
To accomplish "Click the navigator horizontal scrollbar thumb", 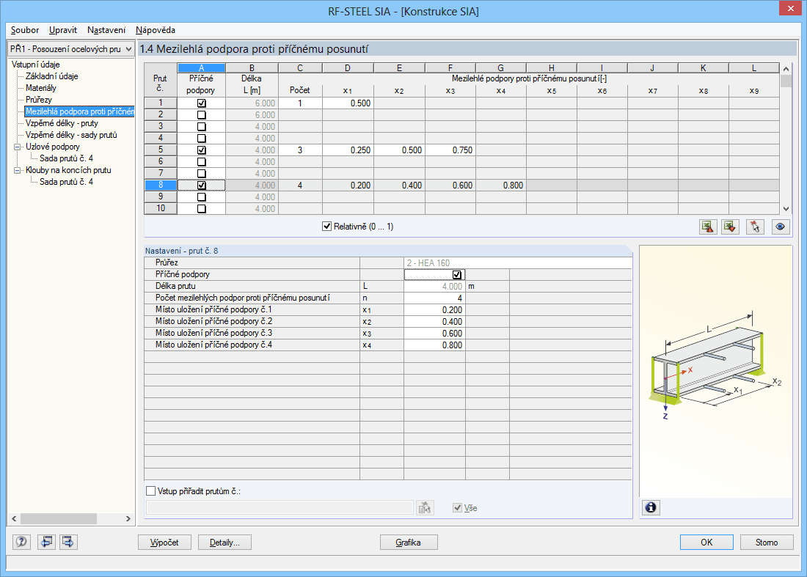I will click(58, 519).
